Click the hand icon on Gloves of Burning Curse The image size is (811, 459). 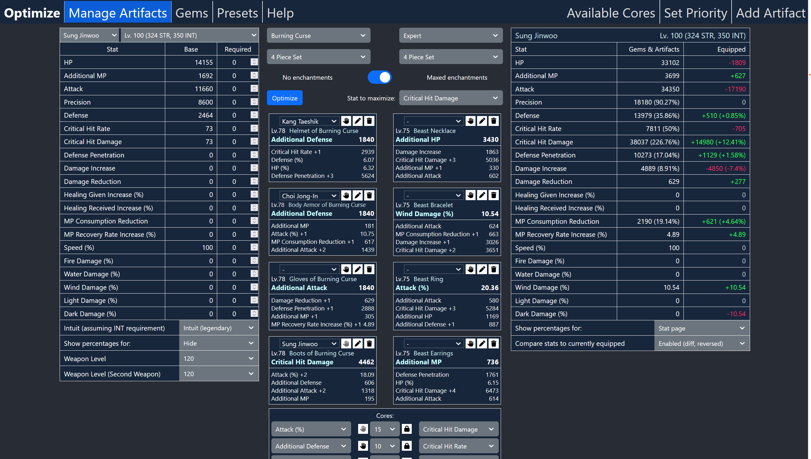(346, 269)
